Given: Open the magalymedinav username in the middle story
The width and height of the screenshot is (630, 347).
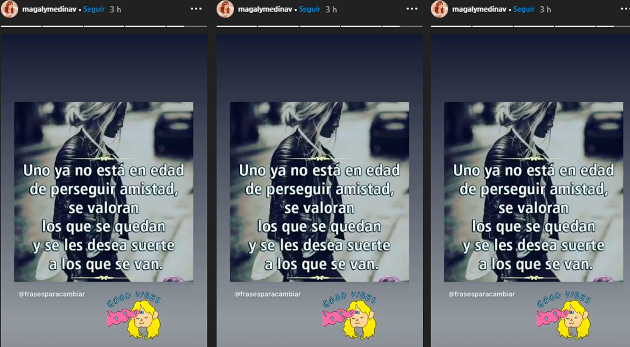Looking at the screenshot, I should click(266, 9).
